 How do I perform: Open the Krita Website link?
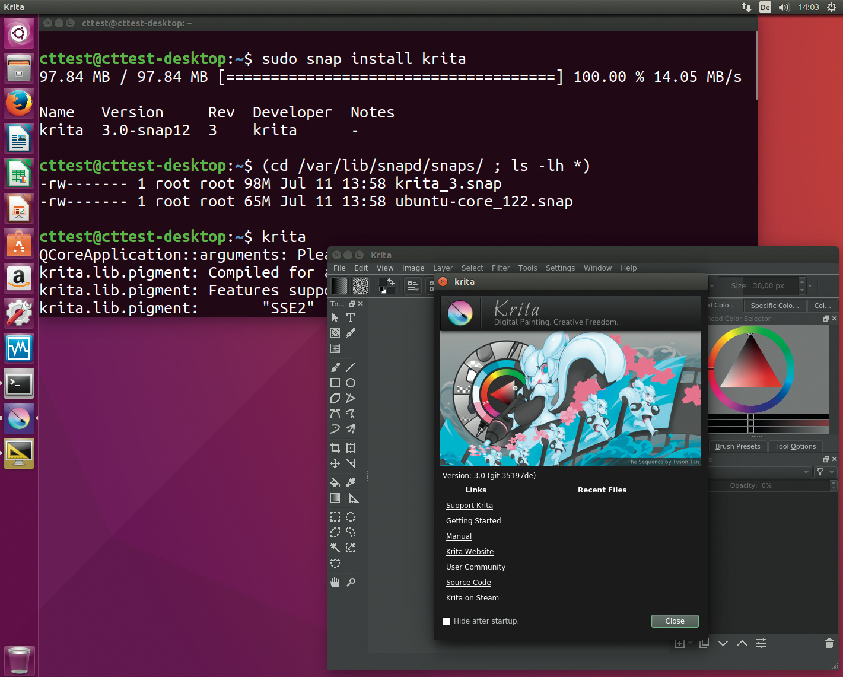[470, 552]
